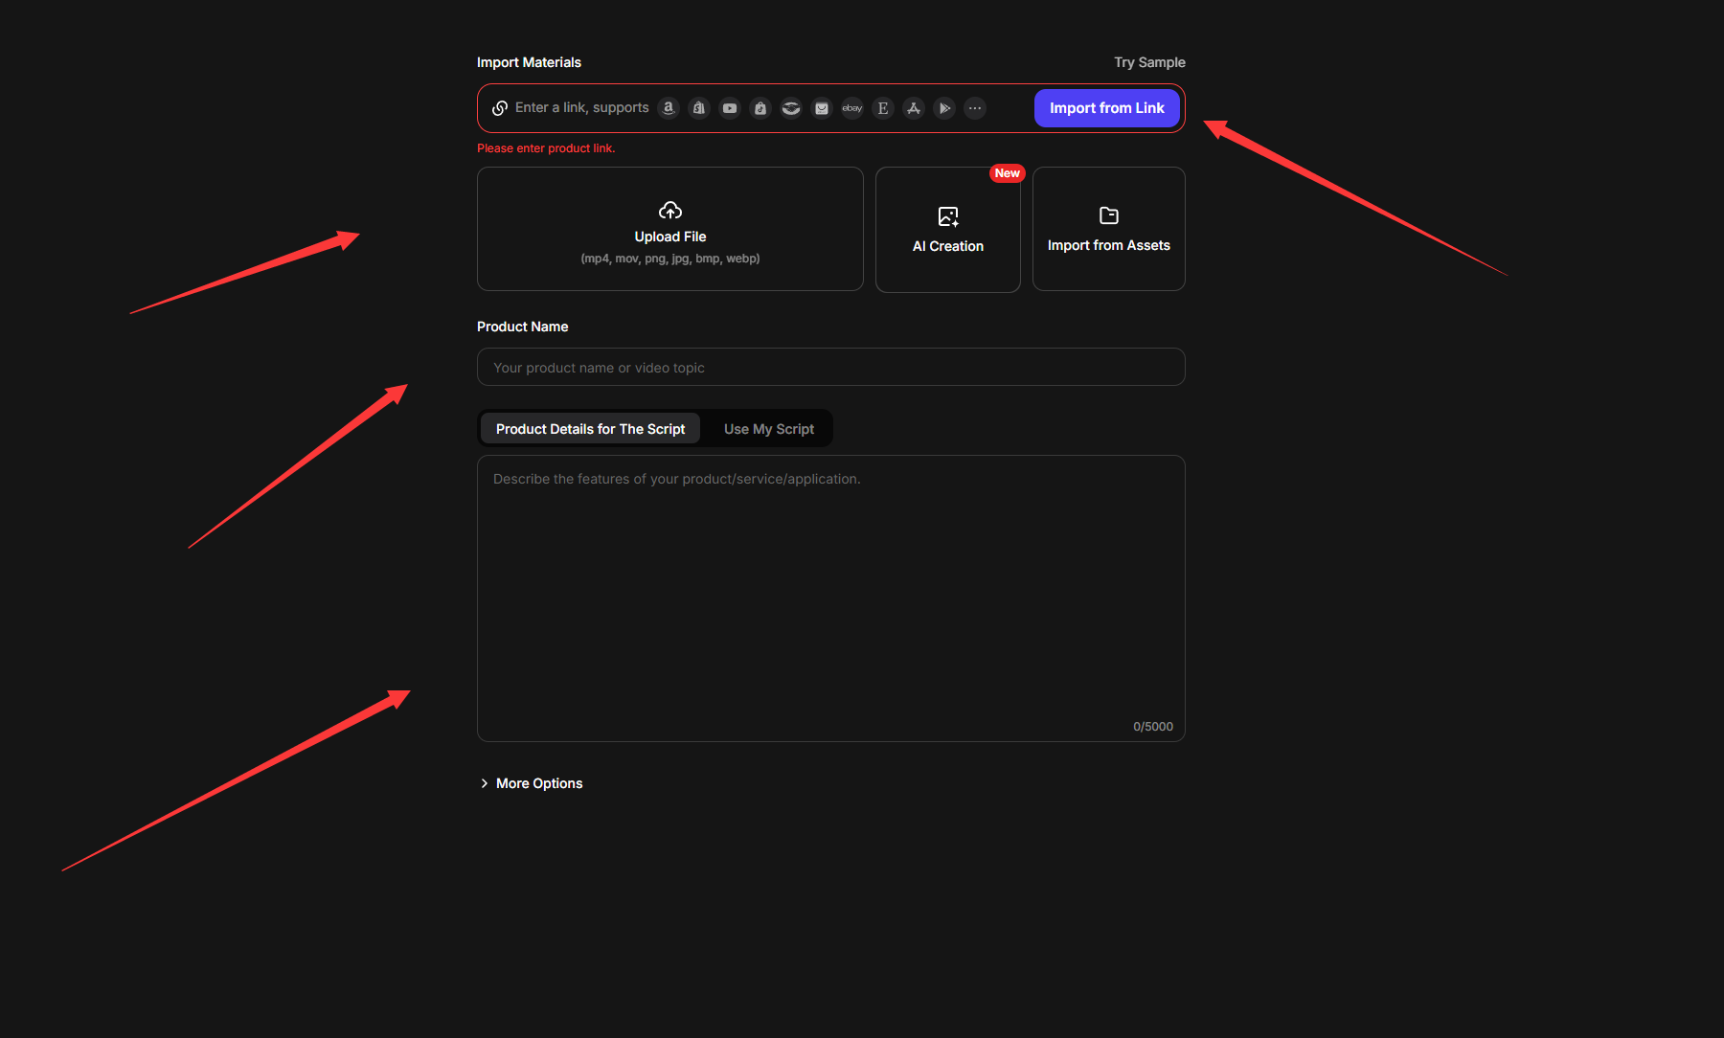Open the Try Sample link
This screenshot has height=1038, width=1724.
pos(1149,62)
